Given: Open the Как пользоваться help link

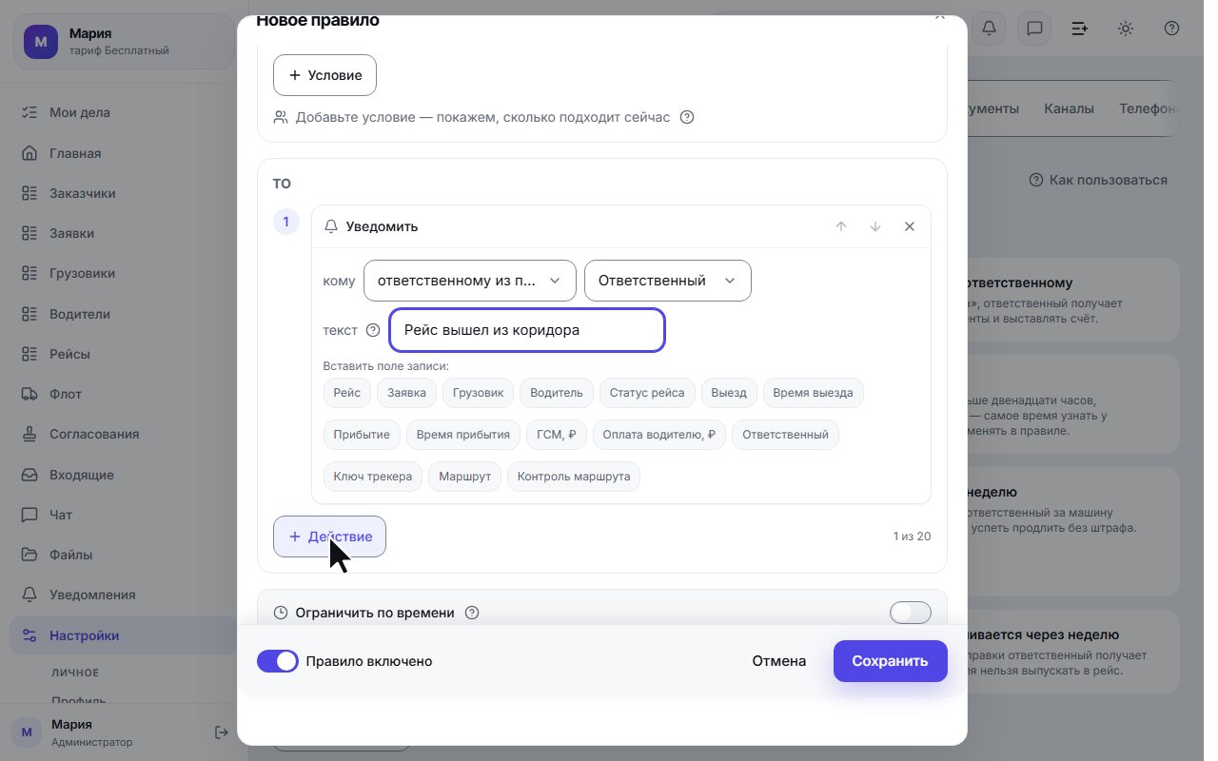Looking at the screenshot, I should pos(1098,180).
